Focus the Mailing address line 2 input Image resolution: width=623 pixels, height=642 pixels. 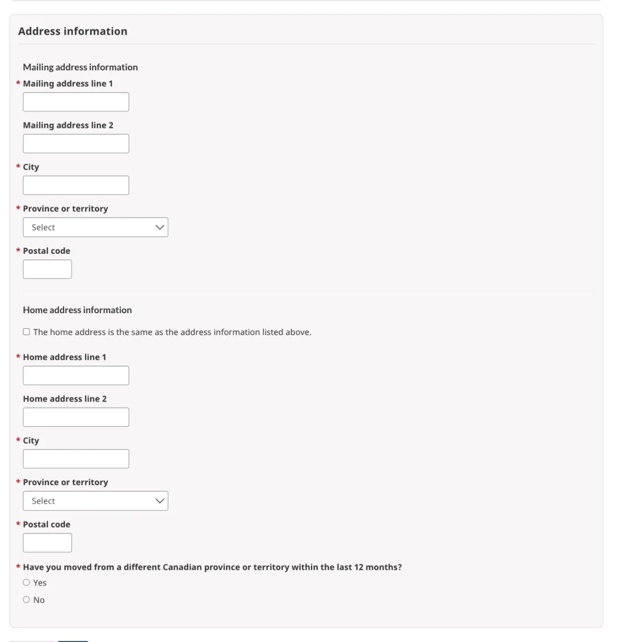click(x=76, y=144)
